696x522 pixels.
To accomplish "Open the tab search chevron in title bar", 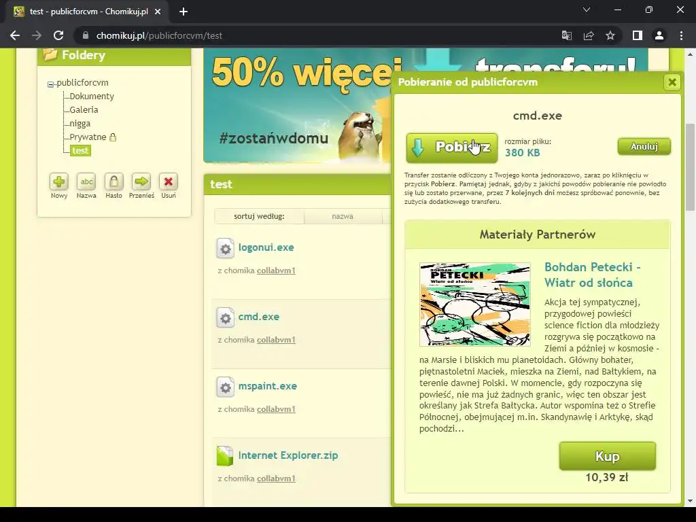I will pyautogui.click(x=587, y=10).
